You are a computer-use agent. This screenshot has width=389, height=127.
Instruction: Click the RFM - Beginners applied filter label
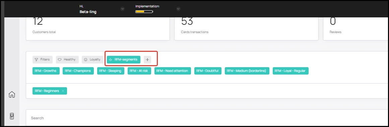click(x=47, y=91)
